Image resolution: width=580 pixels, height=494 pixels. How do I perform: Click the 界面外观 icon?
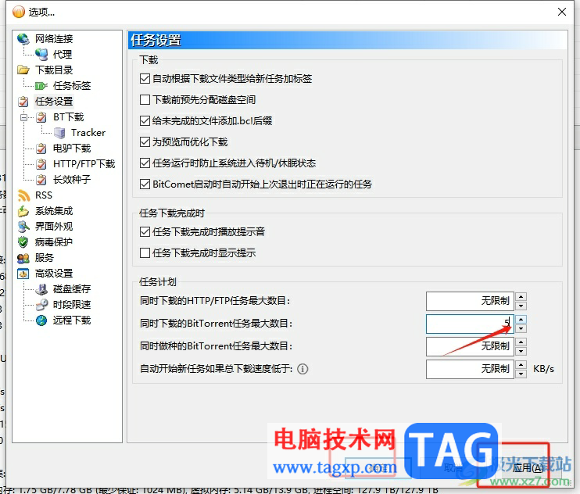[23, 227]
